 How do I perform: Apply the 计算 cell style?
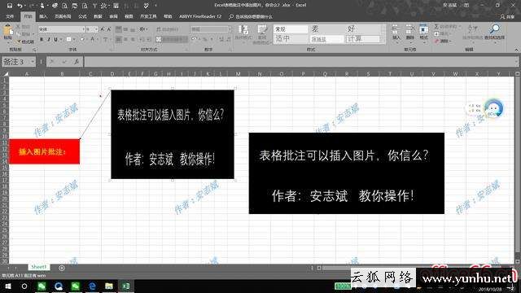362,39
